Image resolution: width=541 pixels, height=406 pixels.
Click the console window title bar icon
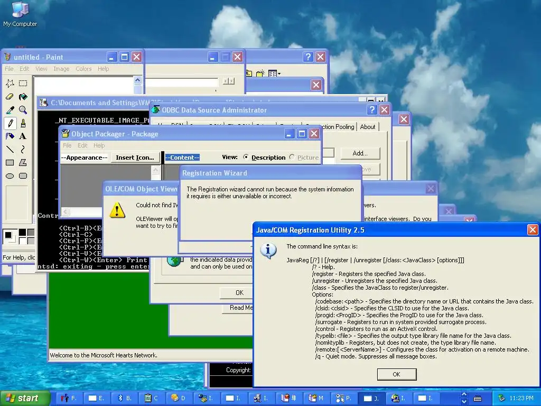tap(43, 103)
